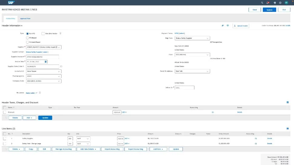Viewport: 294px width, 165px height.
Task: Open the help question mark icon
Action: (280, 2)
